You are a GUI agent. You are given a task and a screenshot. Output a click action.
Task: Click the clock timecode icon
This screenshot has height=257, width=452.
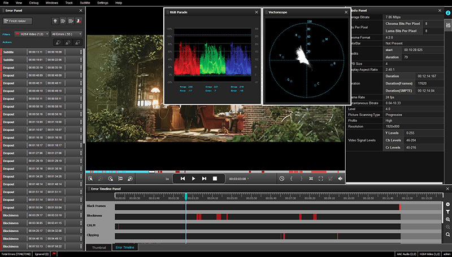281,179
